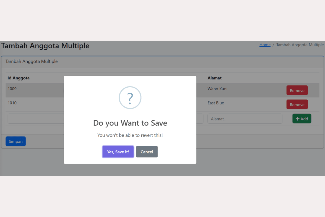This screenshot has width=325, height=217.
Task: Select the 1009 Id cell
Action: [x=12, y=89]
